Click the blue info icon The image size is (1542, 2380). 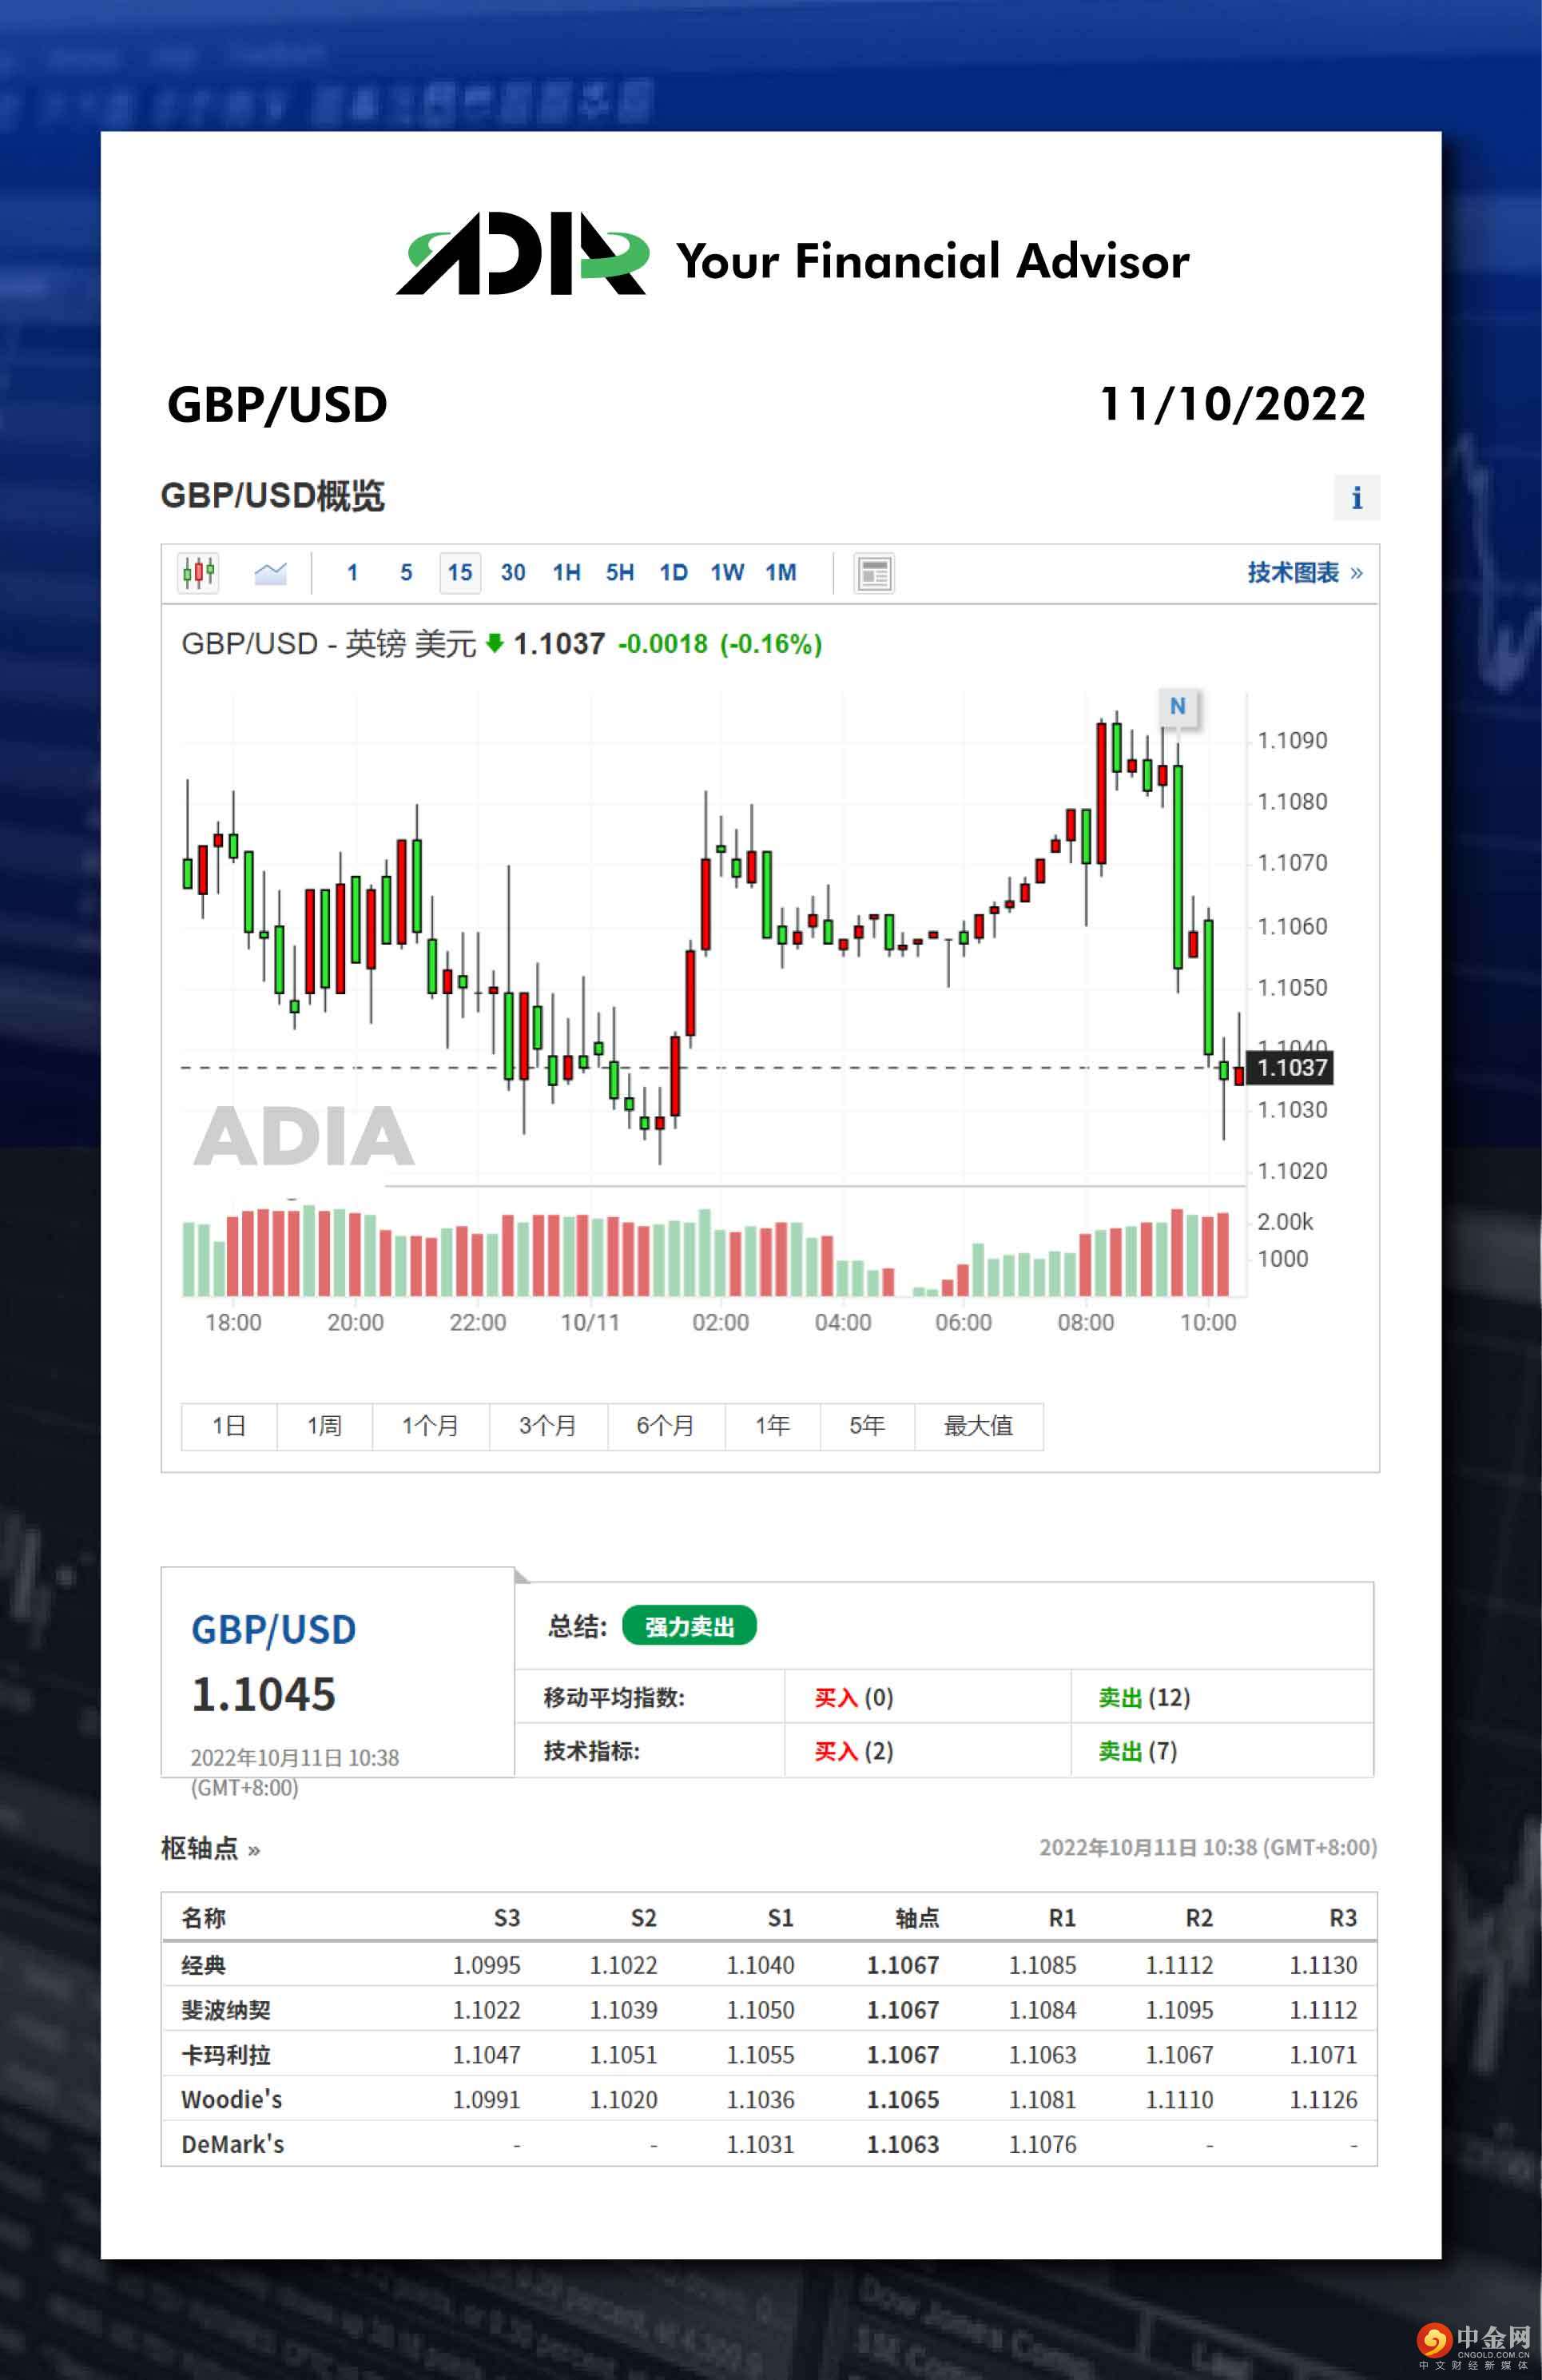coord(1356,497)
